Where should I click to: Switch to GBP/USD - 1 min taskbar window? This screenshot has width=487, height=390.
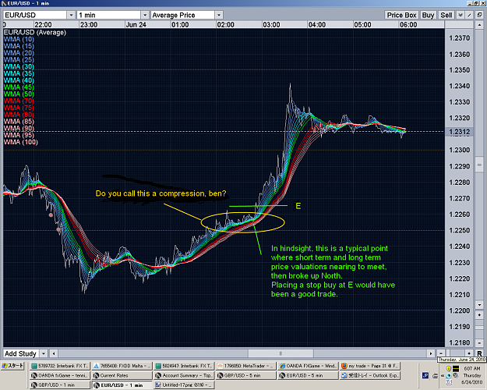point(60,385)
